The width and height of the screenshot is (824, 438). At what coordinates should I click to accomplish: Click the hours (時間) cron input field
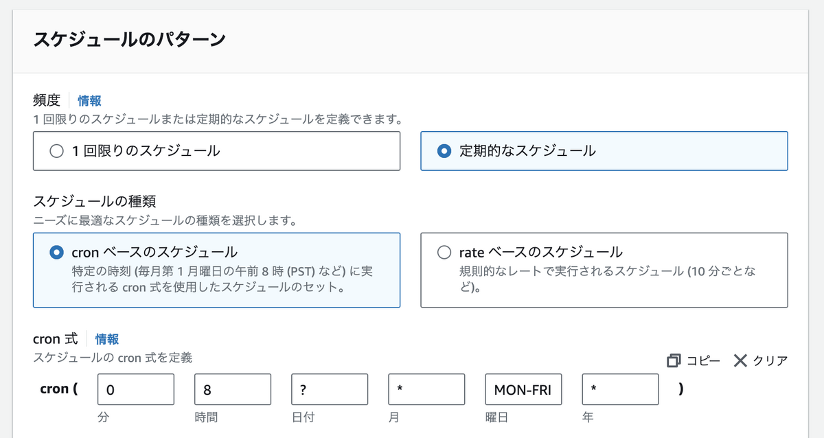pos(233,390)
